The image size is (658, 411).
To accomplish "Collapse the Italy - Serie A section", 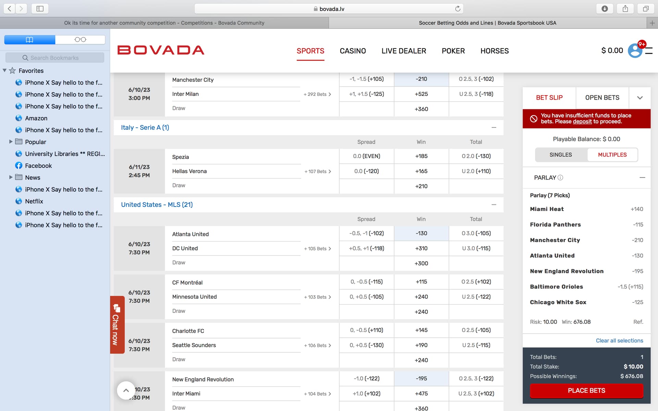I will pos(494,127).
